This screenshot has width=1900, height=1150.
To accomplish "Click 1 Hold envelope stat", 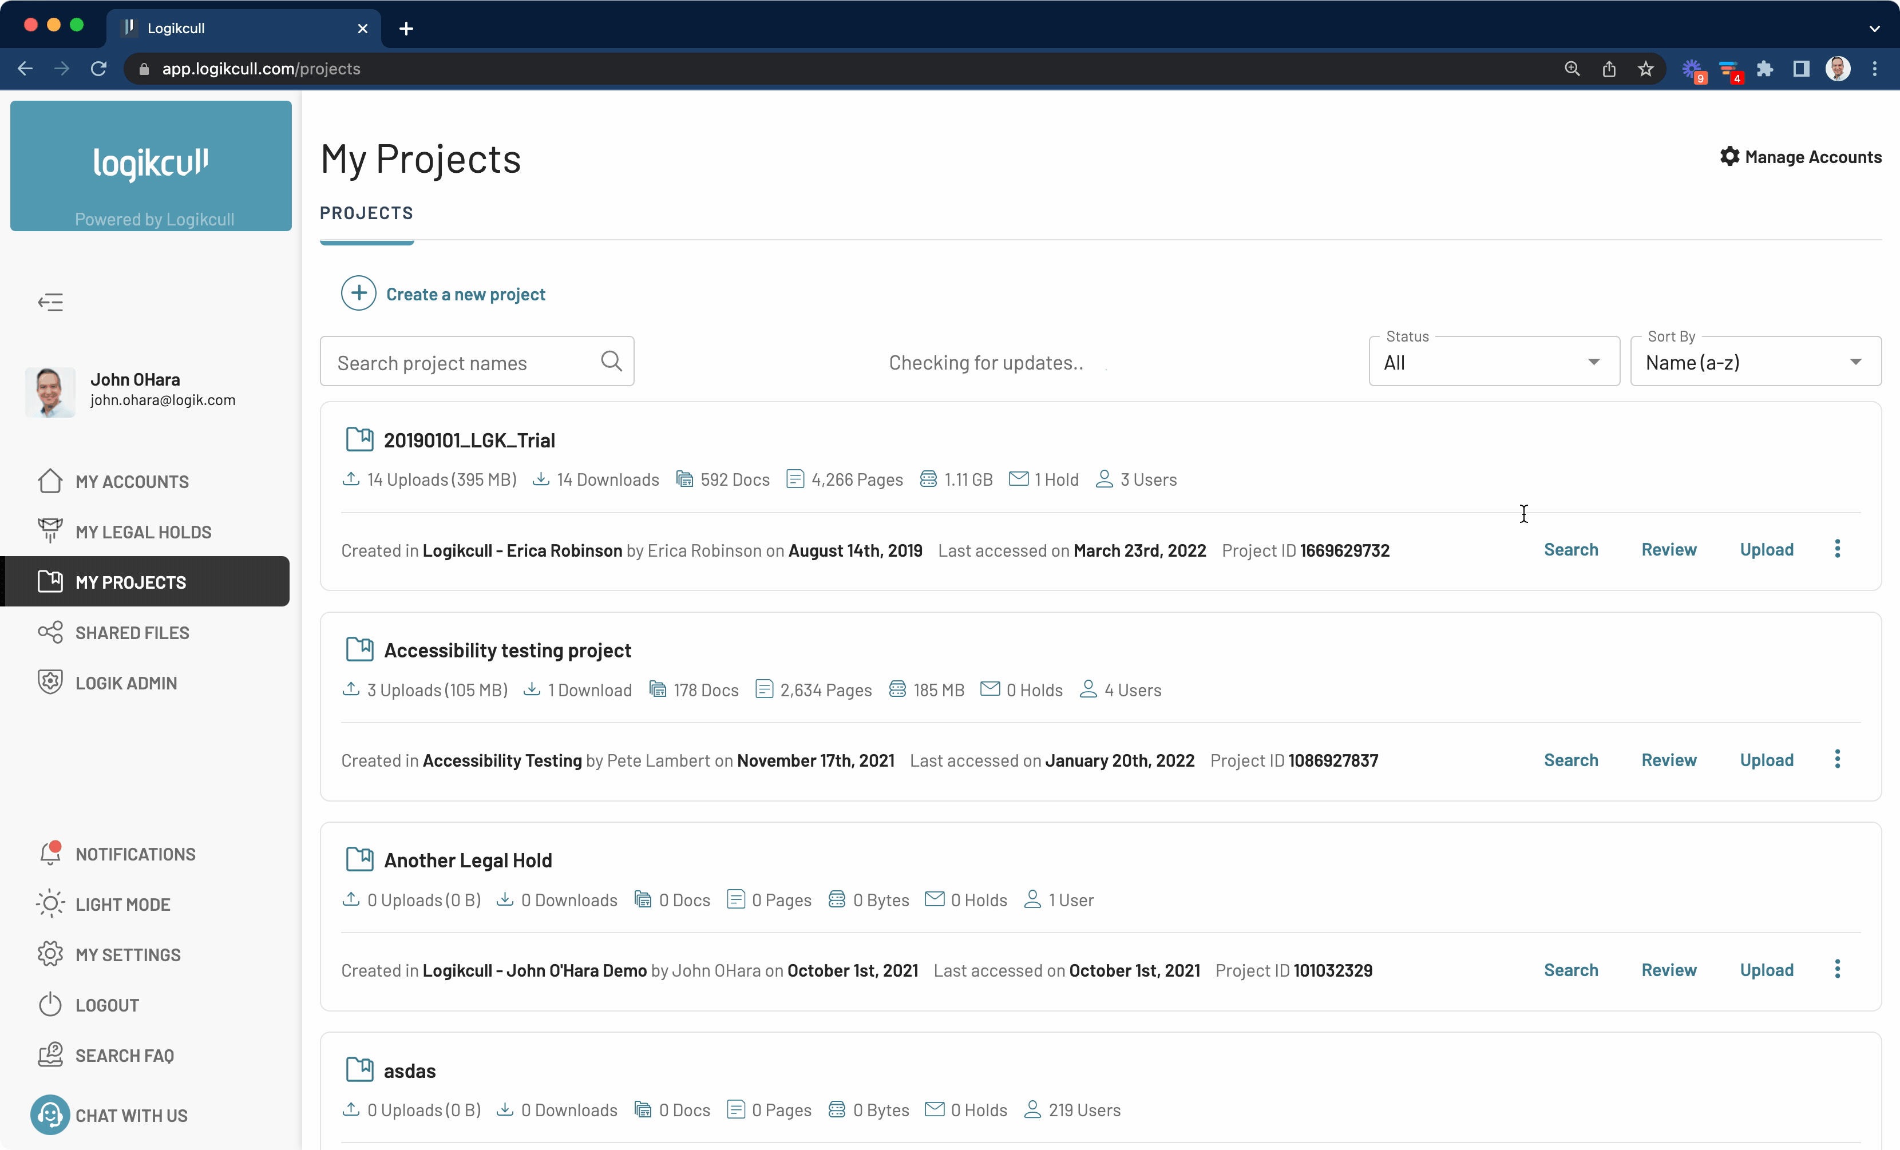I will pyautogui.click(x=1044, y=479).
